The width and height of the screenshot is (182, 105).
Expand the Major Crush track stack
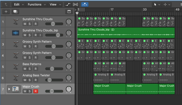[9, 89]
